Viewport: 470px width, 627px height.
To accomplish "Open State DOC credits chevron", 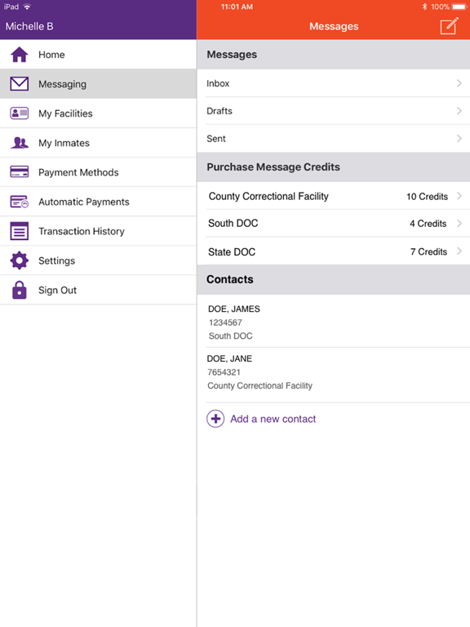I will [459, 251].
